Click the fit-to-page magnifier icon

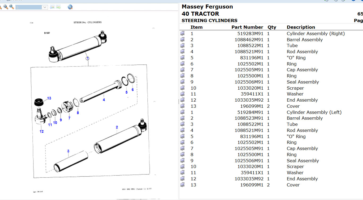[x=12, y=7]
